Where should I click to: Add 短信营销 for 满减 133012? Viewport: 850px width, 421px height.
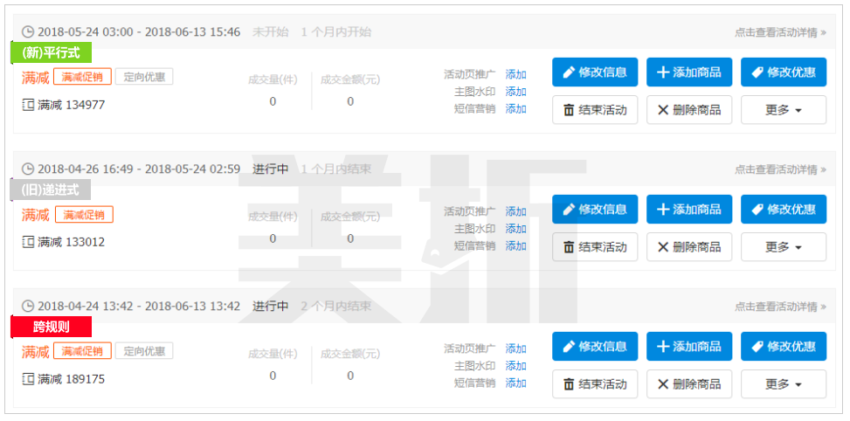[515, 246]
